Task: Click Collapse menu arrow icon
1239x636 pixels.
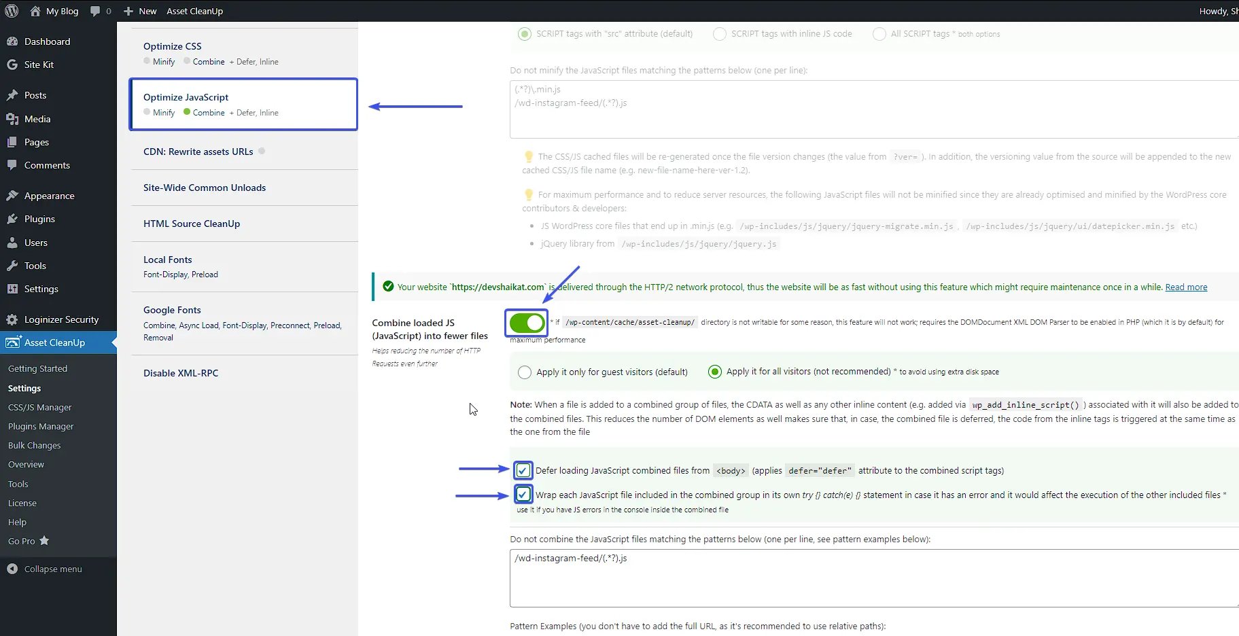Action: (12, 569)
